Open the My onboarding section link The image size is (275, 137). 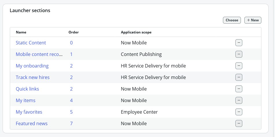point(32,66)
